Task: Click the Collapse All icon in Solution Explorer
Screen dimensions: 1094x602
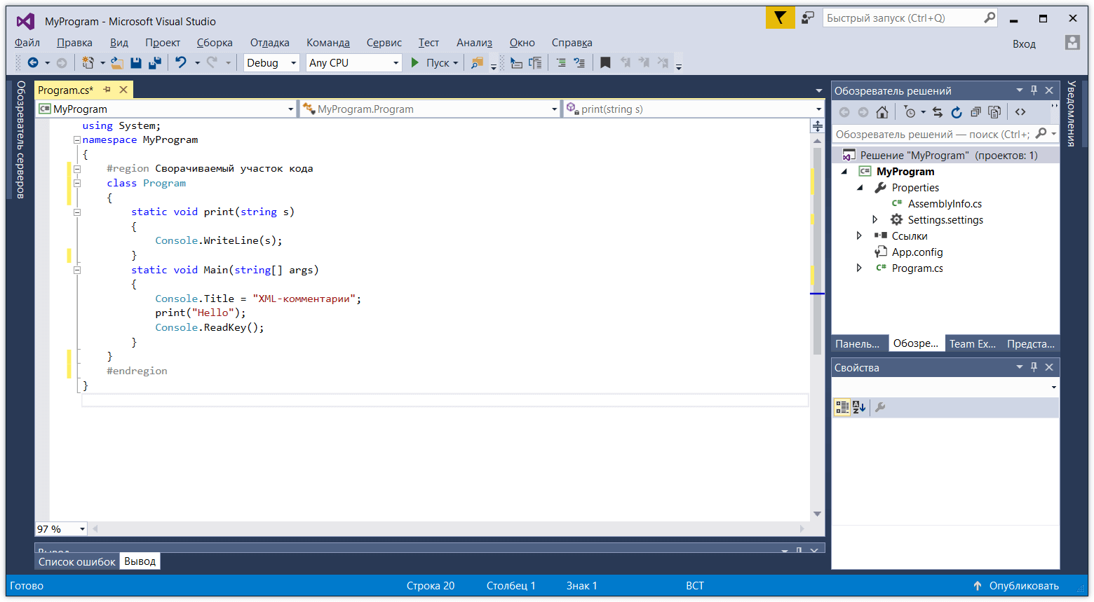Action: coord(975,112)
